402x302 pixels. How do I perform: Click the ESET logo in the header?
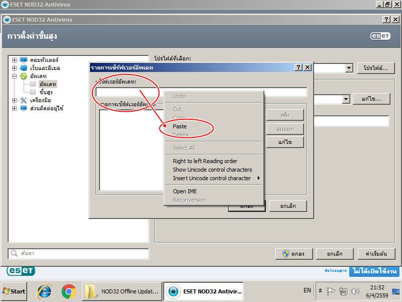[380, 36]
